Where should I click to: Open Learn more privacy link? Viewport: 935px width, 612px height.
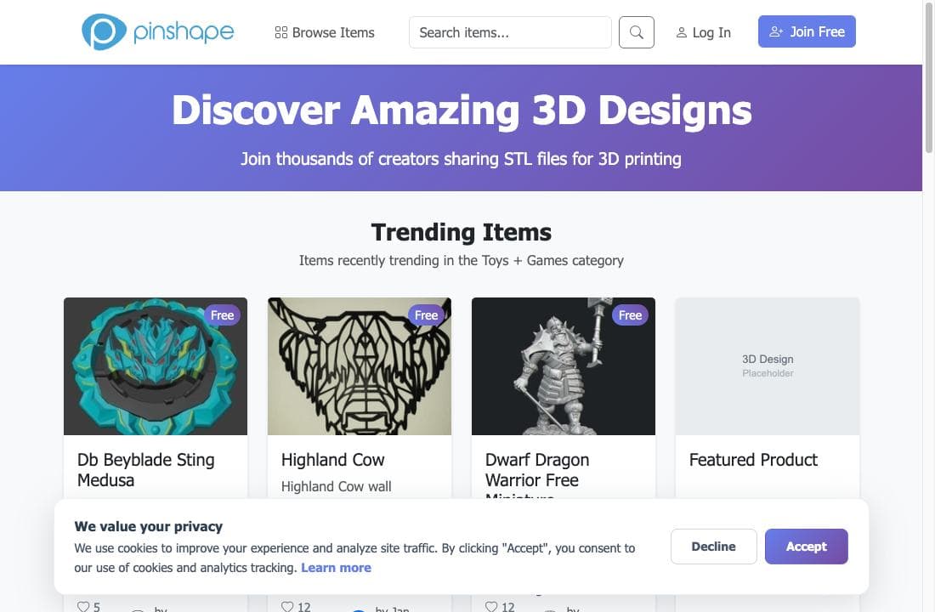point(337,568)
